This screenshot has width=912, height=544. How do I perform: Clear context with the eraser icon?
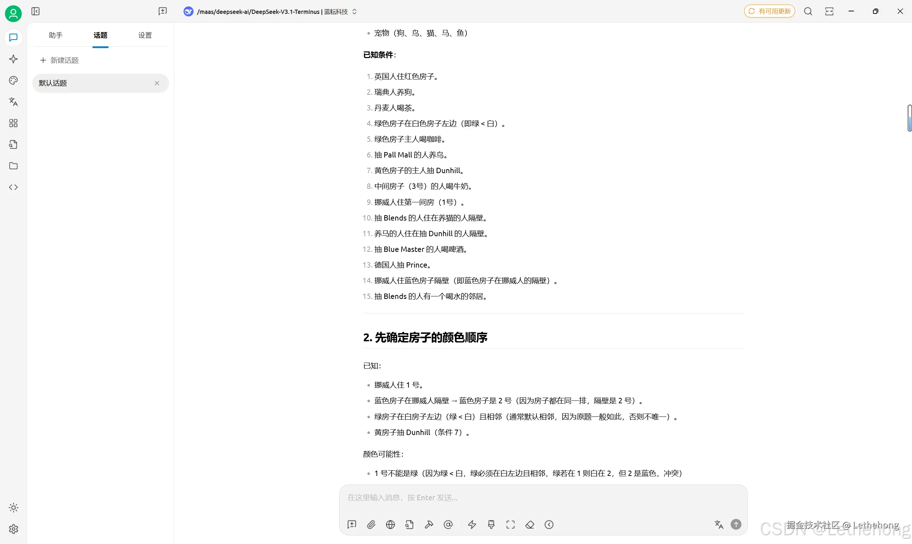(x=530, y=524)
